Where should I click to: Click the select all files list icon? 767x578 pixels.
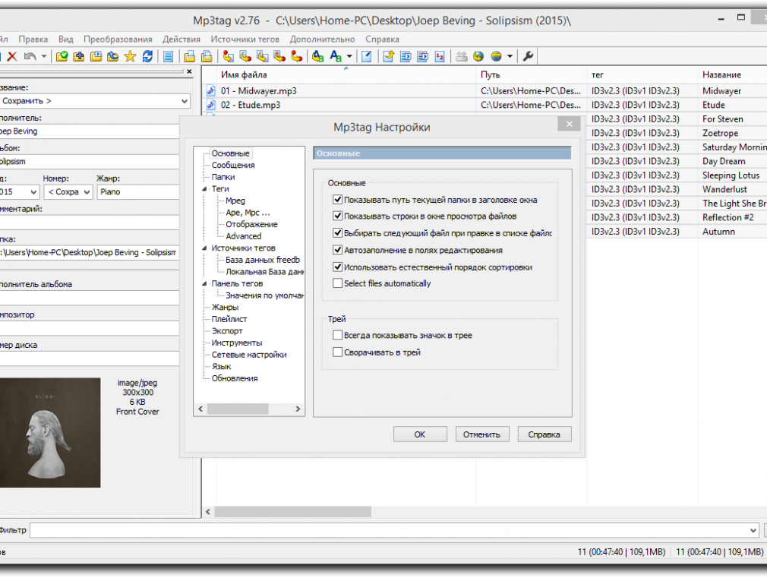[169, 56]
